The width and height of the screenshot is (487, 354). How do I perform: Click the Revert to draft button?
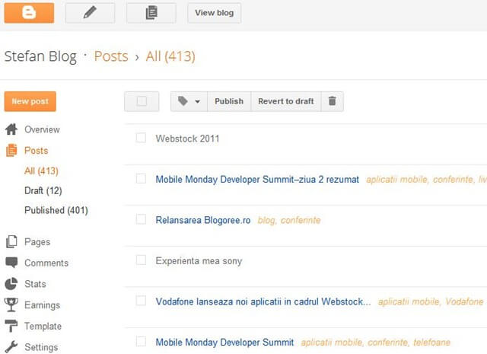pos(286,101)
